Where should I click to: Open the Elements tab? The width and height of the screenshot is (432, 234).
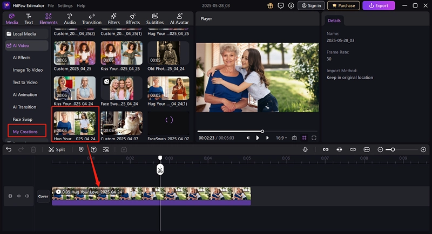coord(49,19)
